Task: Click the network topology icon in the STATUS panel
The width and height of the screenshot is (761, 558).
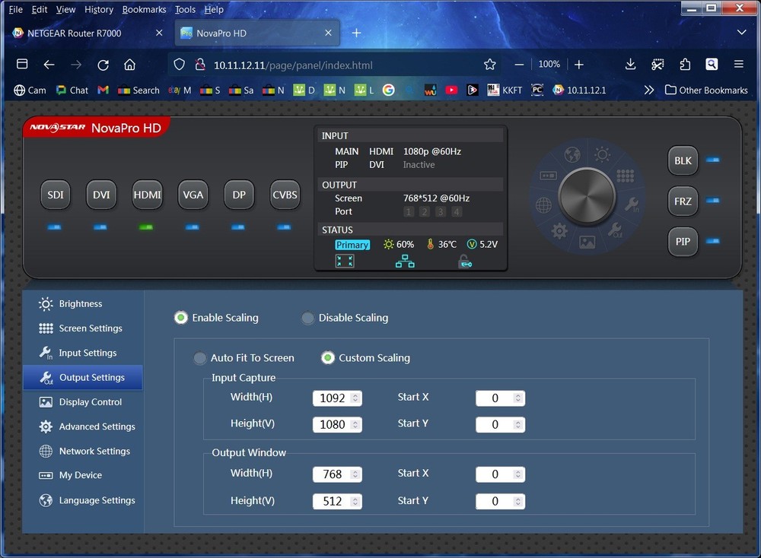Action: tap(404, 260)
